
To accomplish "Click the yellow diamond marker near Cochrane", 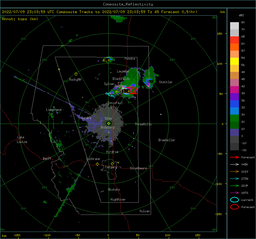I will click(x=98, y=164).
